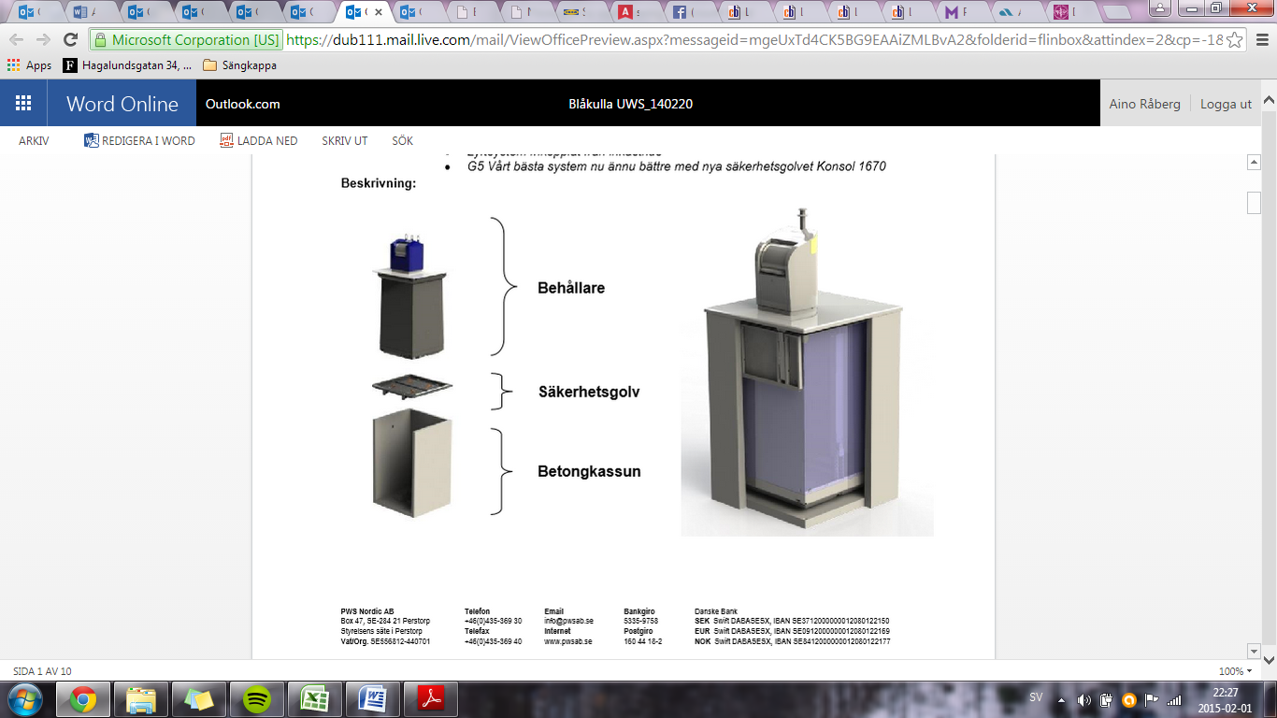Open a new browser tab
The image size is (1277, 718).
click(x=1117, y=13)
